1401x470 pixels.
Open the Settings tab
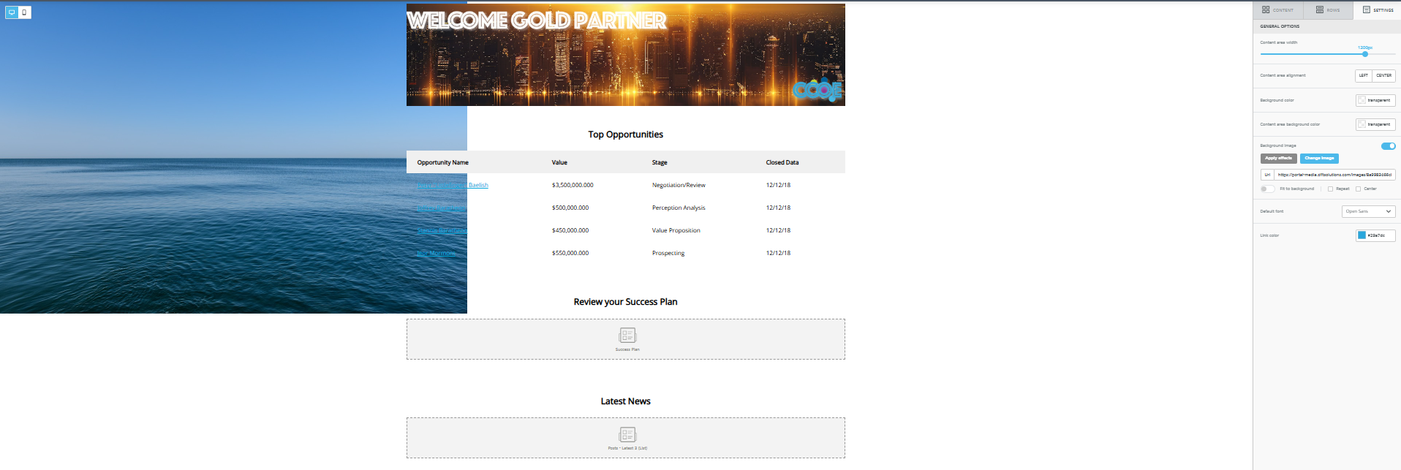(x=1378, y=10)
